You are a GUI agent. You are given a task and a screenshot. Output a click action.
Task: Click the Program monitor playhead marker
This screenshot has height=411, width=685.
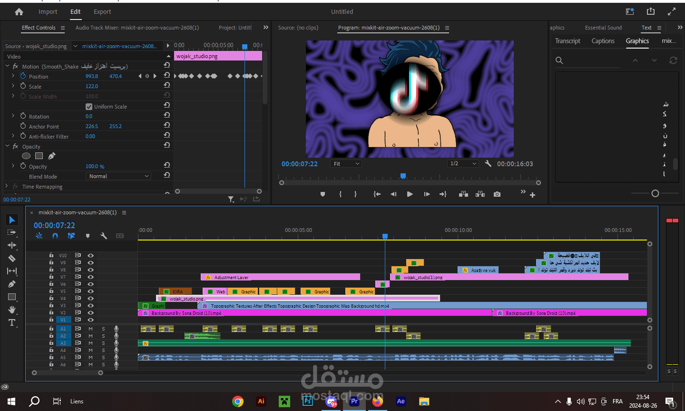[403, 176]
